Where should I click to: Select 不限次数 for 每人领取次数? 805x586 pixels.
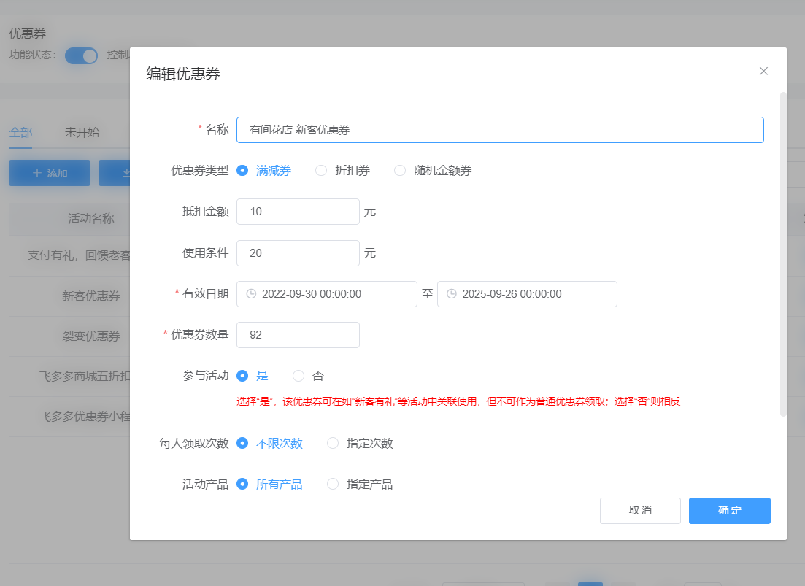[x=269, y=444]
